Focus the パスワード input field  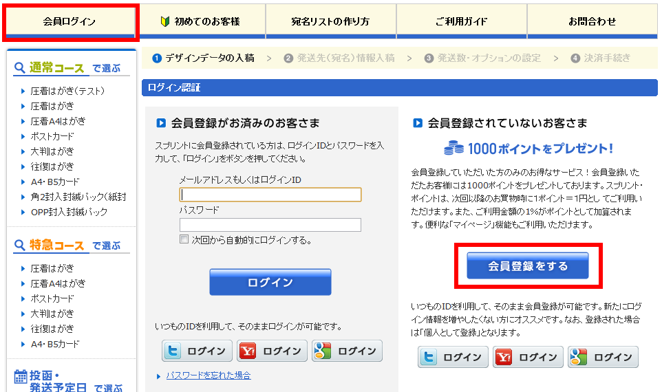[x=270, y=225]
